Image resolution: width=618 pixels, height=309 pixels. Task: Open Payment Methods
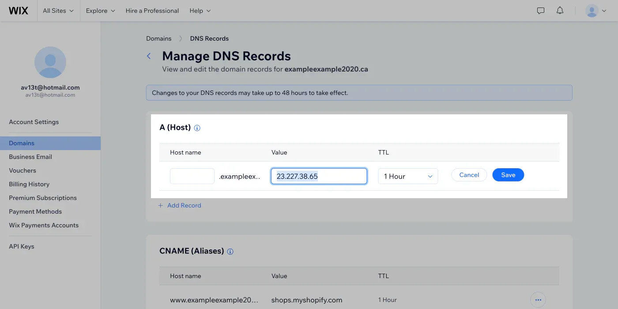pos(35,211)
